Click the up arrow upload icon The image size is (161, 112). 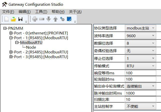coord(55,19)
